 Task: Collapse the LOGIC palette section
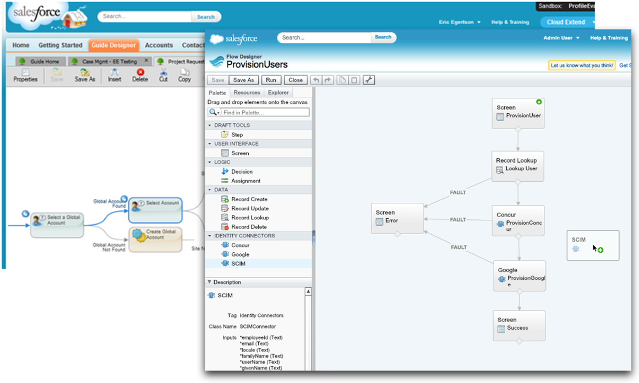point(210,162)
